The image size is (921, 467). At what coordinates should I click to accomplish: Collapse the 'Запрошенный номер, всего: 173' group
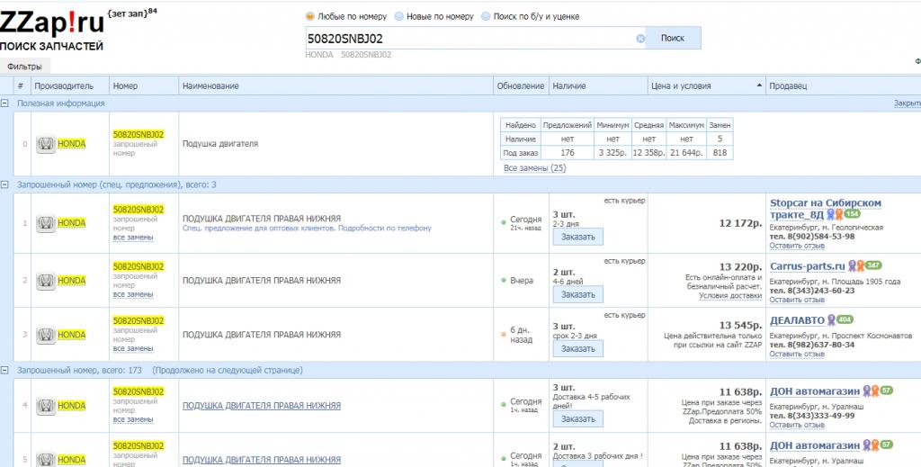click(x=5, y=370)
